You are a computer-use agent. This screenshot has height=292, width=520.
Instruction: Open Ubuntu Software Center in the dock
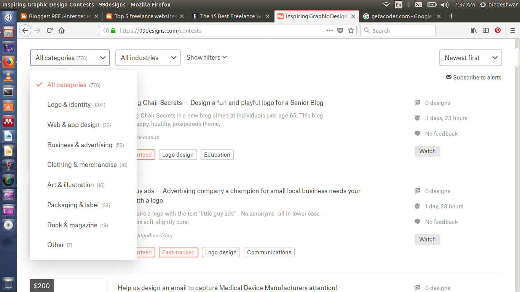8,106
